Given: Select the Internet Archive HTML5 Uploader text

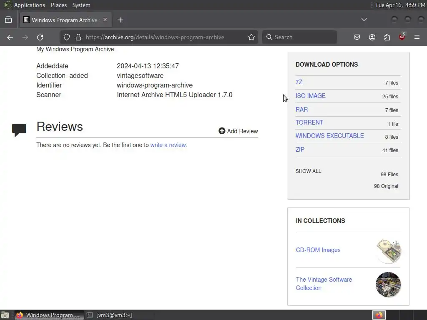Looking at the screenshot, I should point(175,95).
